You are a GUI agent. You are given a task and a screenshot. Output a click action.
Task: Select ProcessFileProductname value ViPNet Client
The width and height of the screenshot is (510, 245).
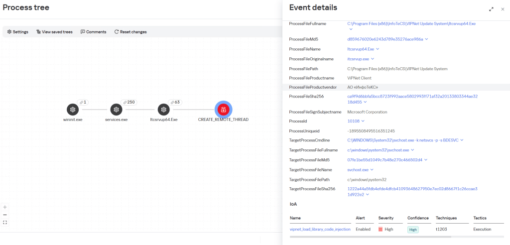(360, 78)
